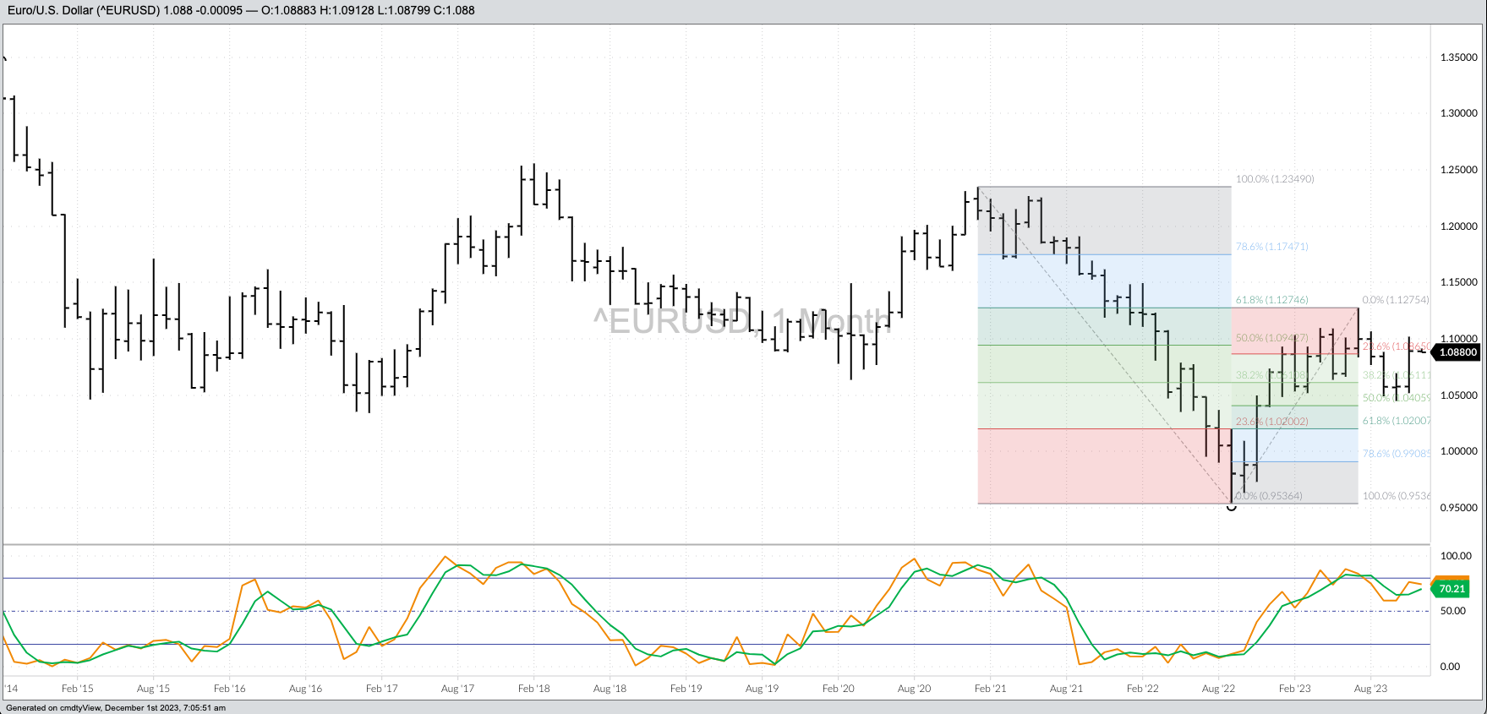Select the 100.0% (1.23490) Fibonacci label
Image resolution: width=1487 pixels, height=714 pixels.
[x=1274, y=179]
